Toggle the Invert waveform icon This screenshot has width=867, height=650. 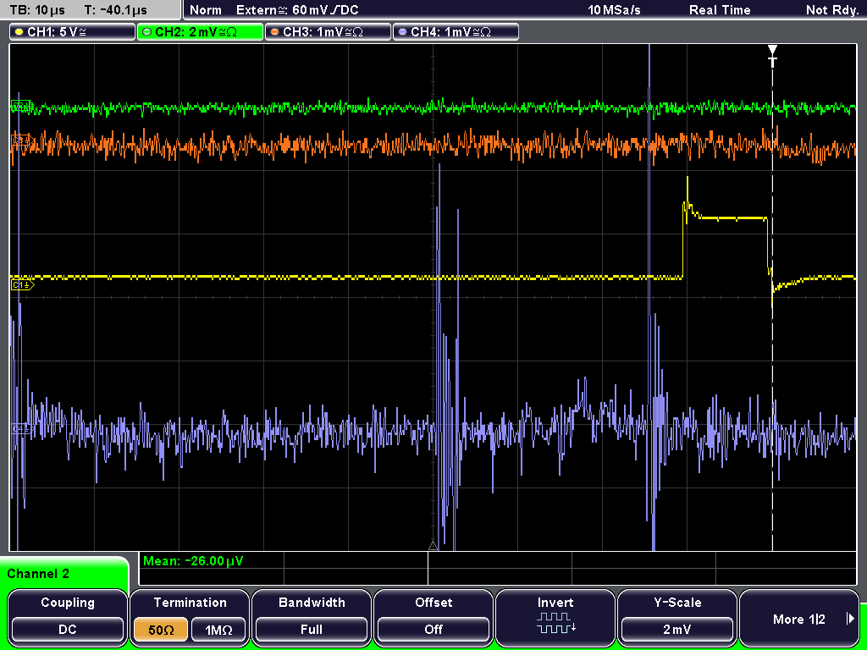click(x=555, y=622)
